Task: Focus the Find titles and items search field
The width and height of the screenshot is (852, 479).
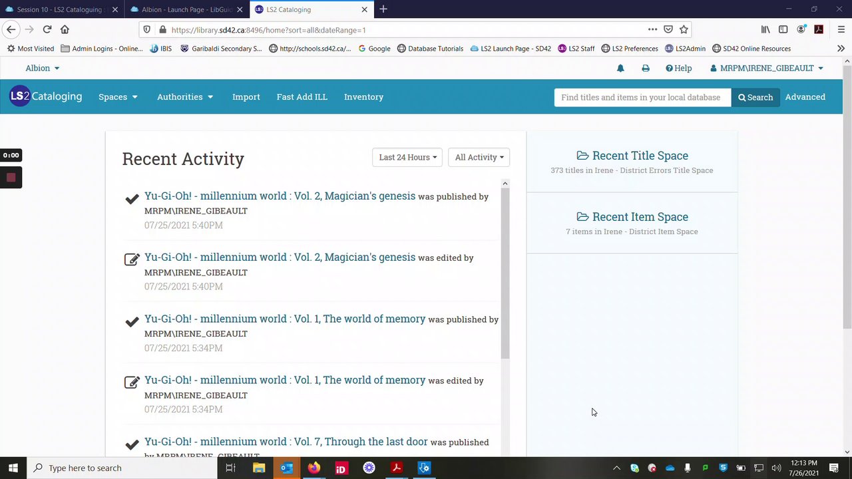Action: pos(642,97)
